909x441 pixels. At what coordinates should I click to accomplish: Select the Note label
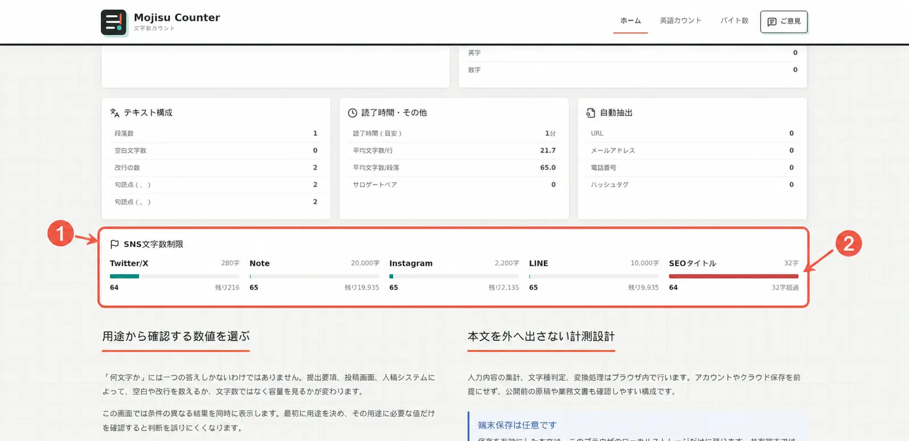260,263
